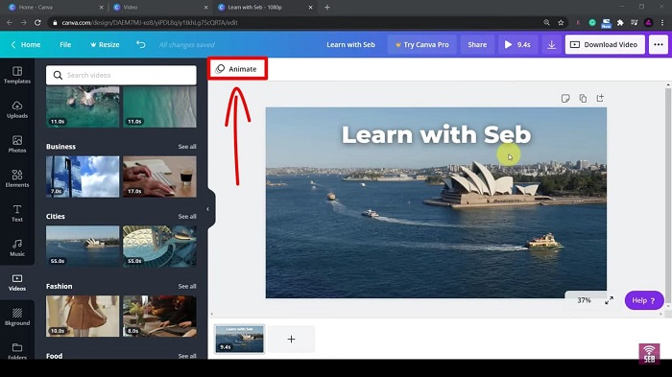Screen dimensions: 672x377
Task: Select the Videos sidebar tab
Action: tap(17, 283)
